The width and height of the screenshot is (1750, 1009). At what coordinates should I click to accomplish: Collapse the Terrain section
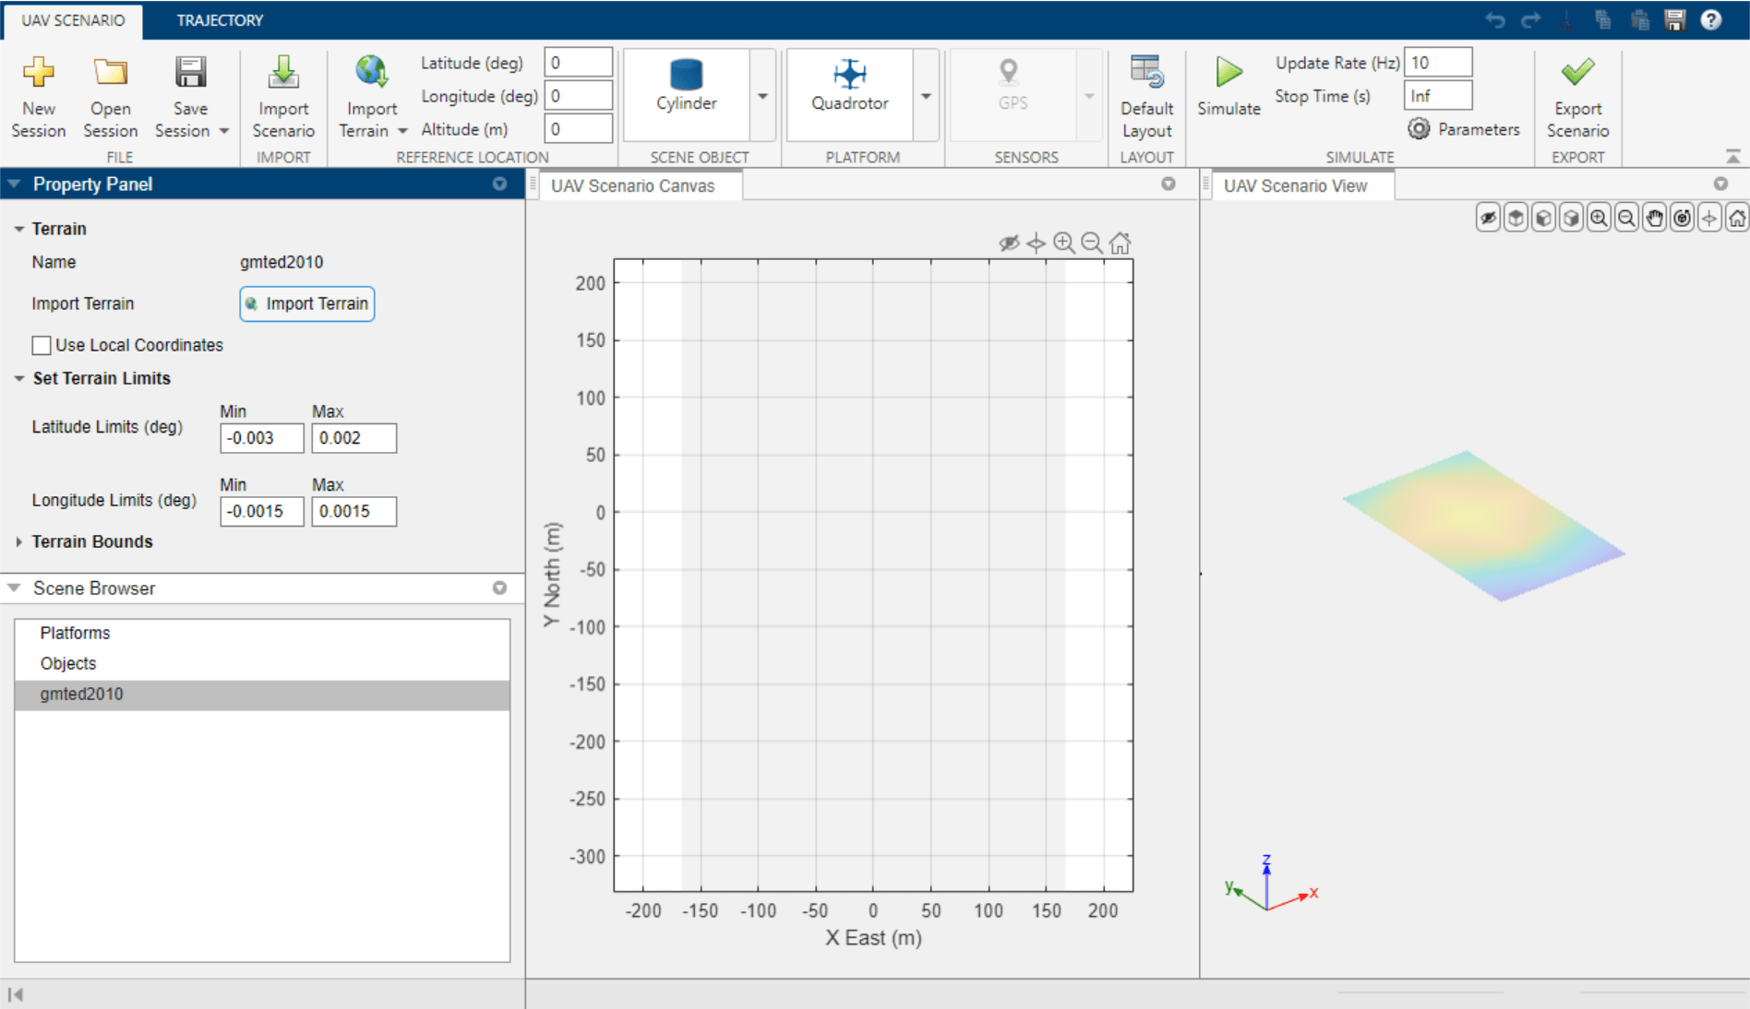(x=18, y=229)
